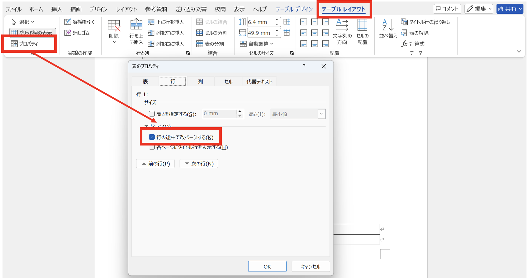Click the Formula (計算式) fx icon
528x280 pixels.
pos(404,44)
